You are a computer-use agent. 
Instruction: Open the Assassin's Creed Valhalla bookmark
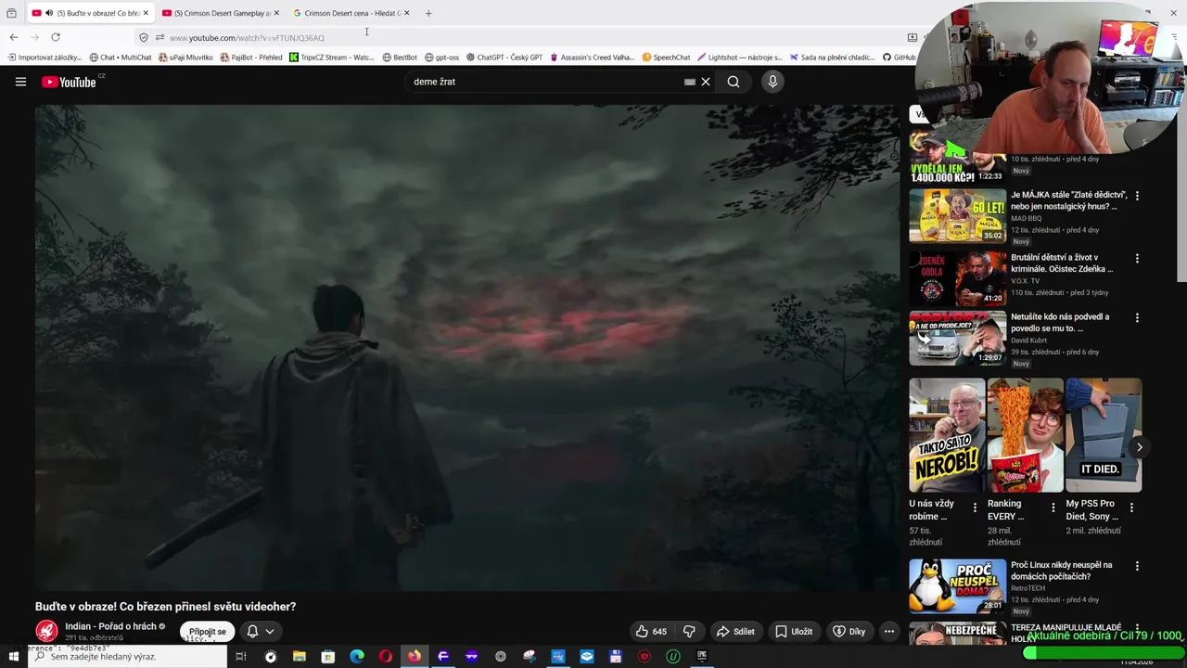click(x=592, y=58)
